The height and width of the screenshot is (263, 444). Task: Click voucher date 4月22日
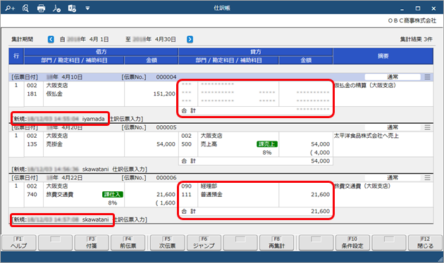coord(72,178)
